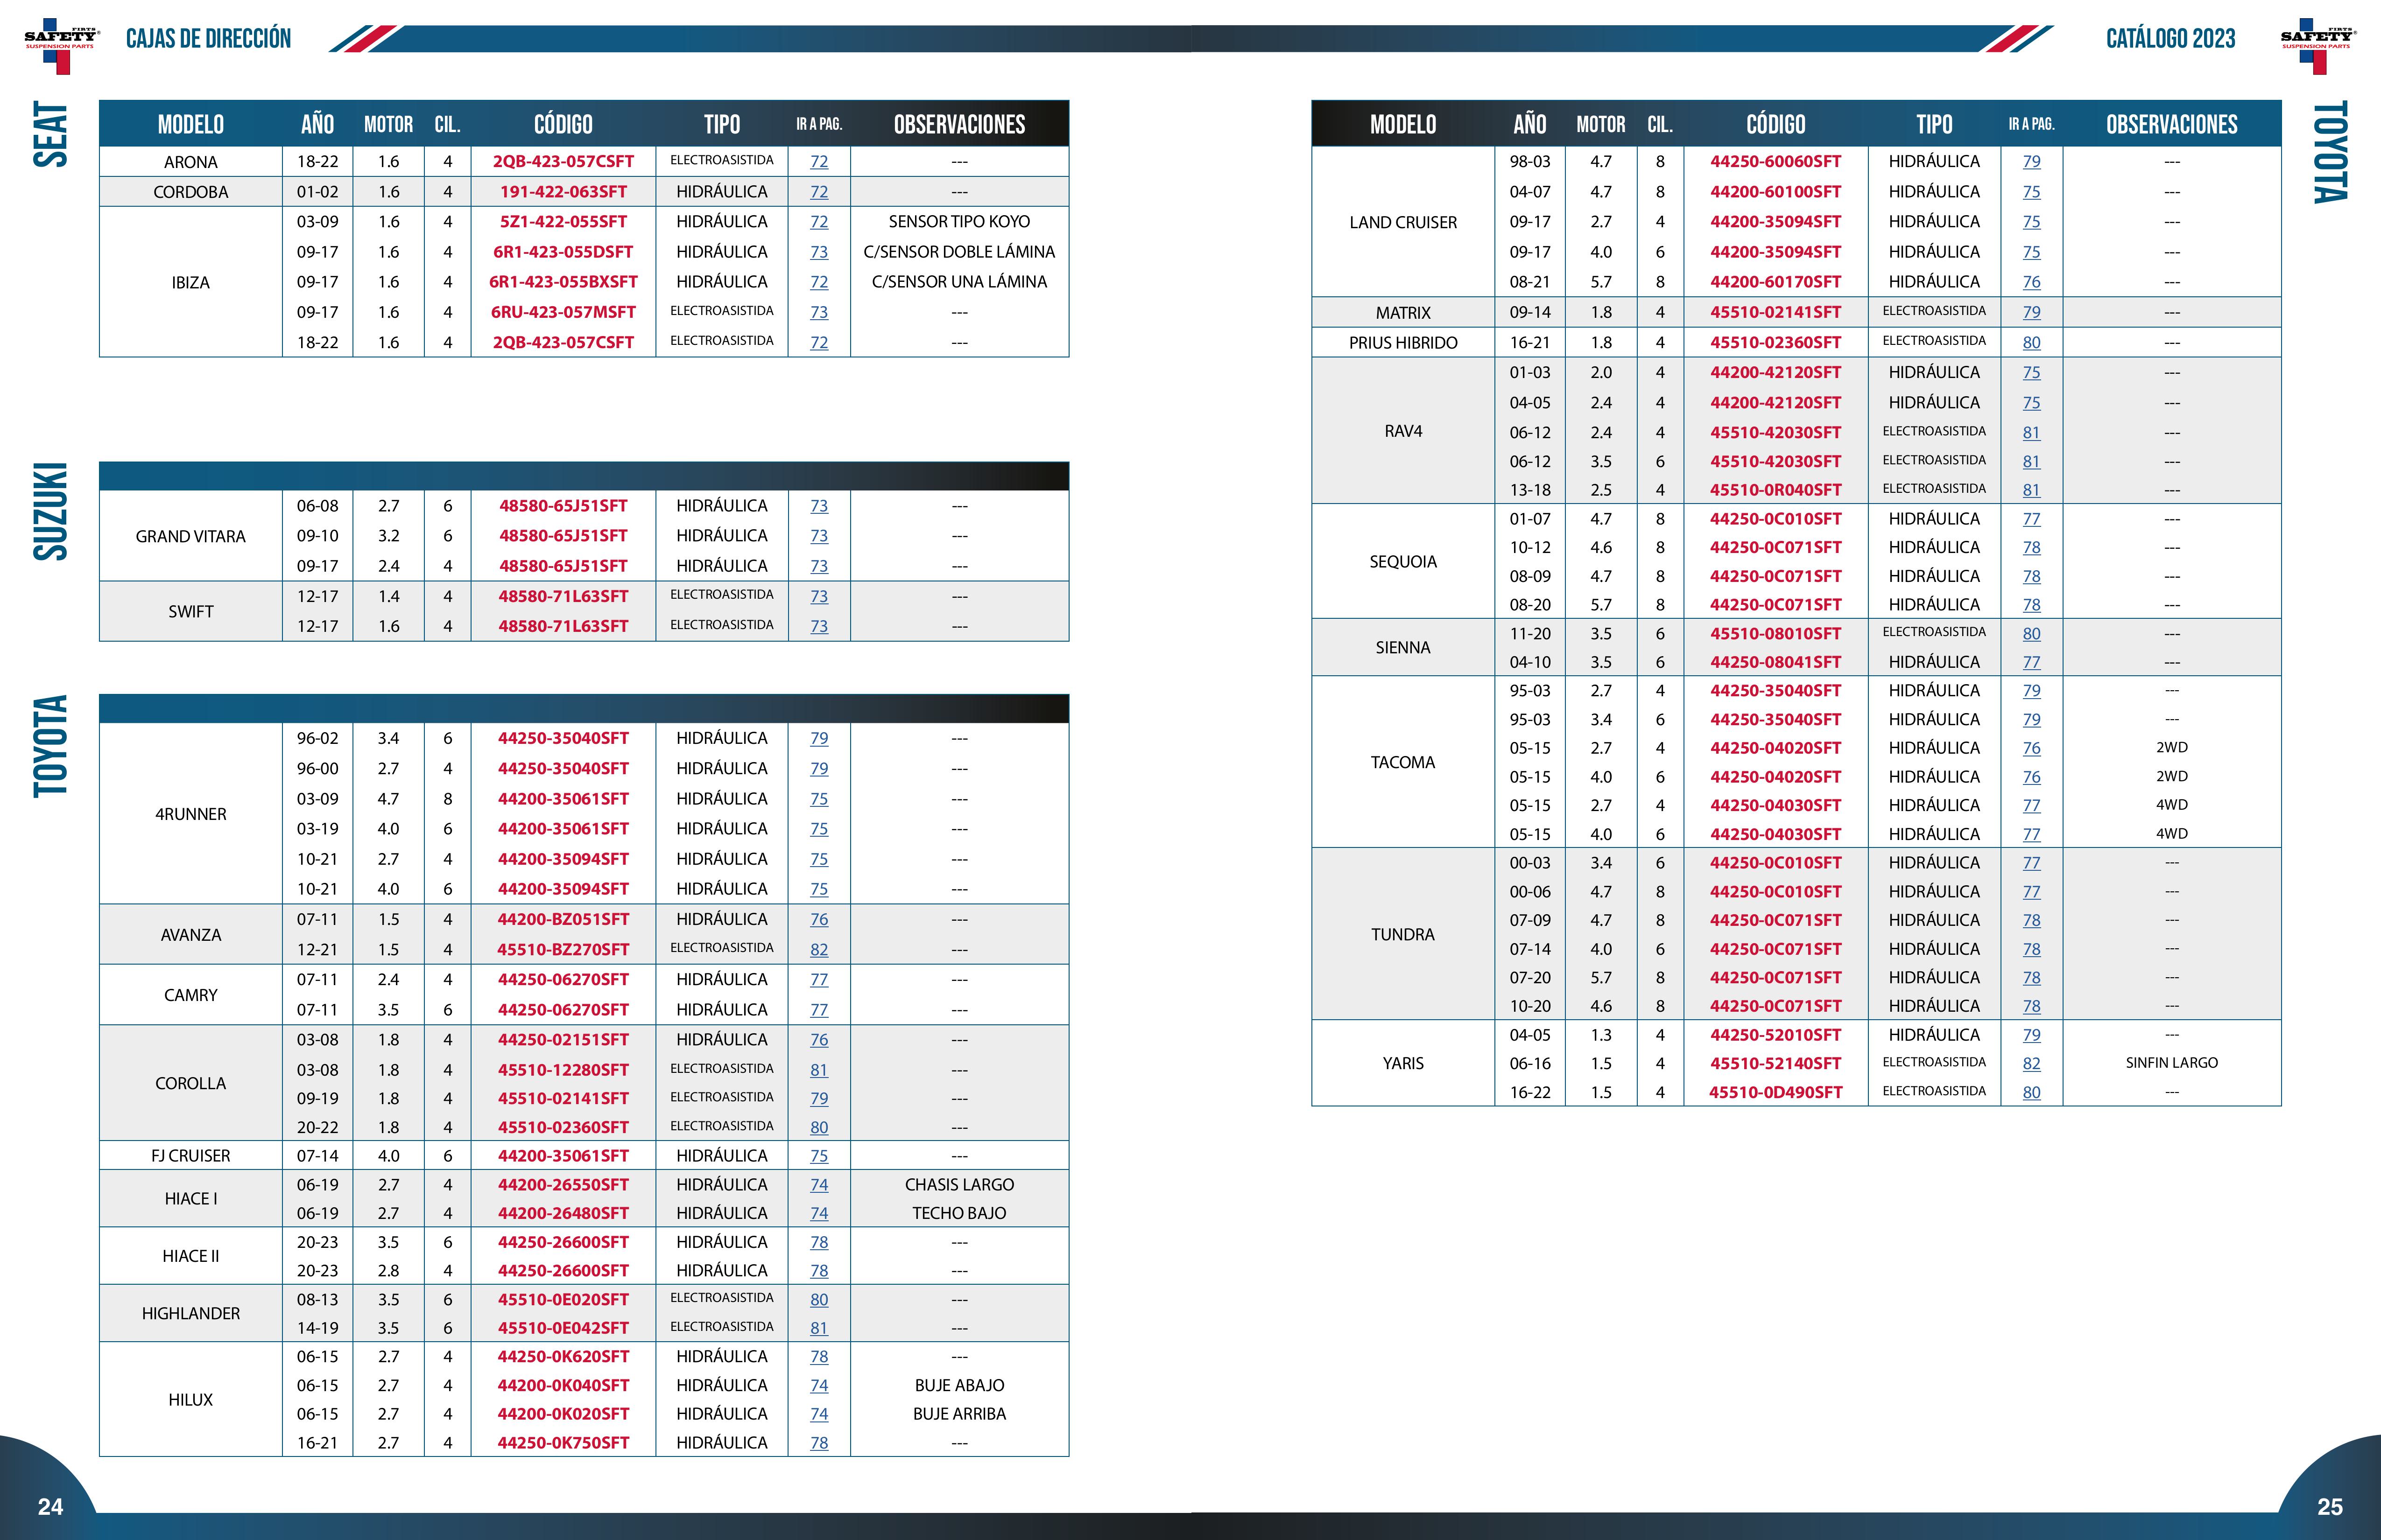Click the SENSOR TIPO KOYO observation

959,221
